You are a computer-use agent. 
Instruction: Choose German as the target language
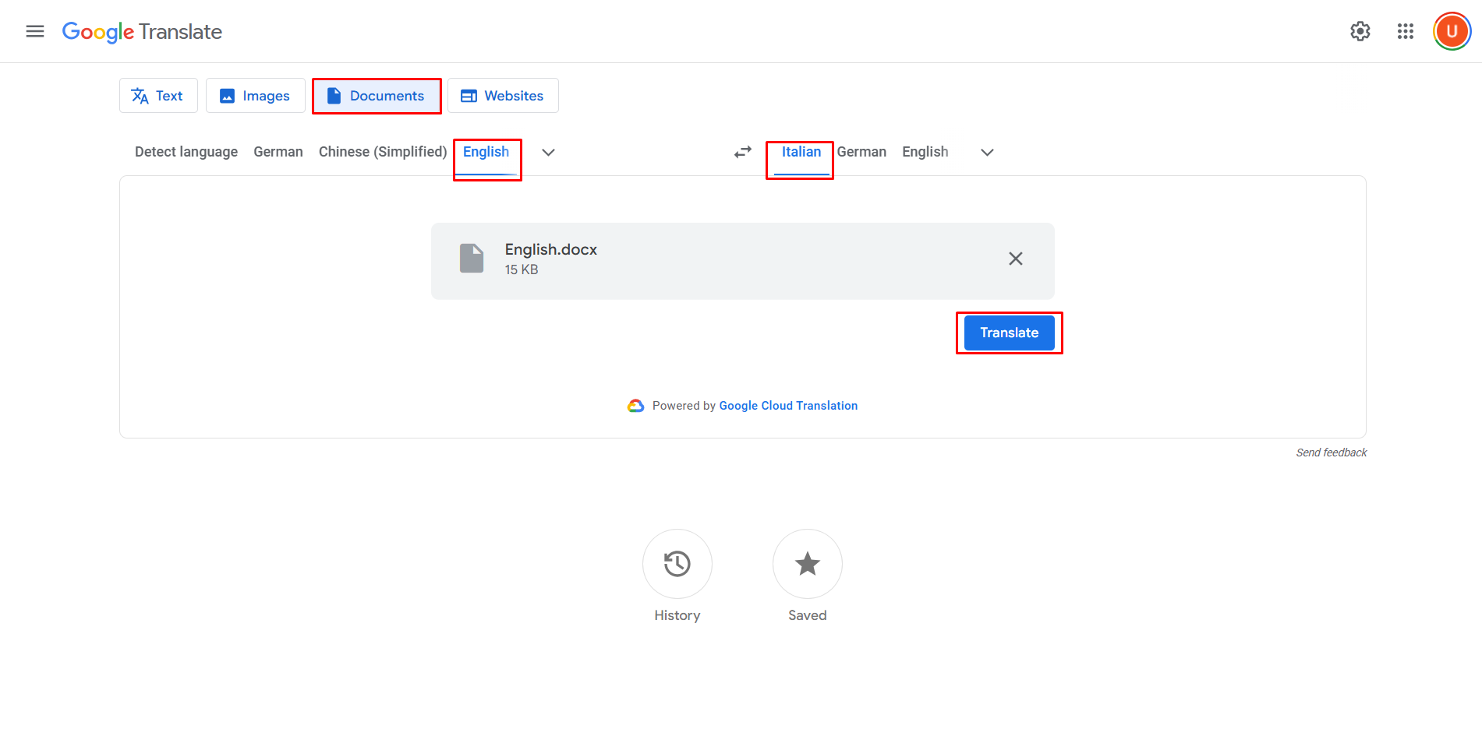[861, 151]
